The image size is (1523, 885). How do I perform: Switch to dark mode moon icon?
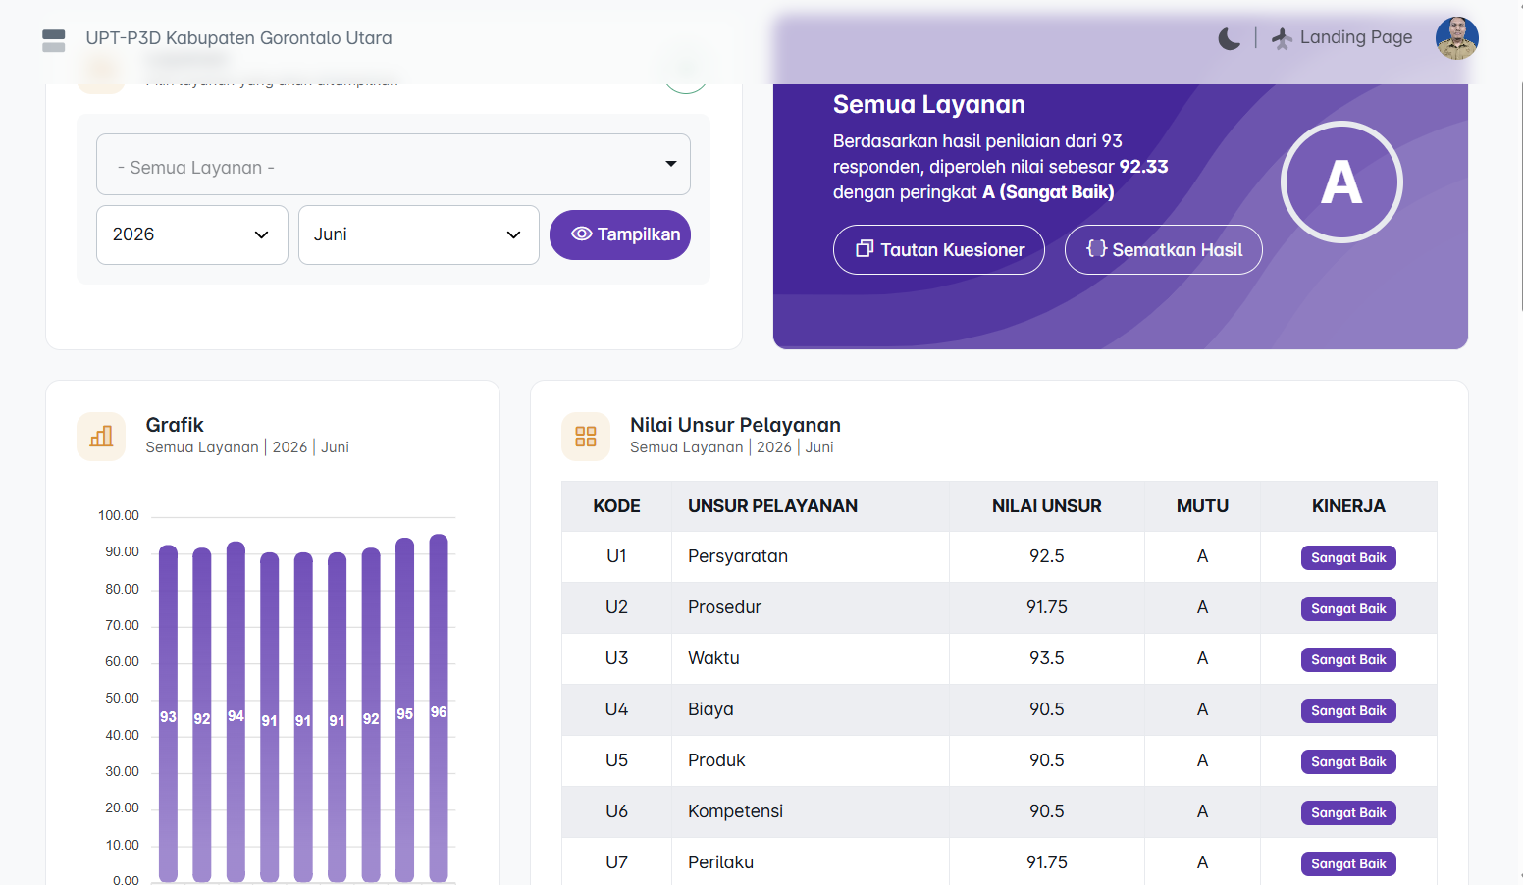(x=1229, y=39)
